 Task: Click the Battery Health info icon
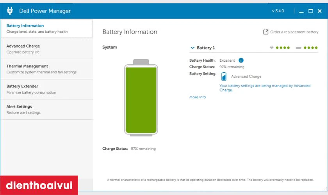(241, 60)
